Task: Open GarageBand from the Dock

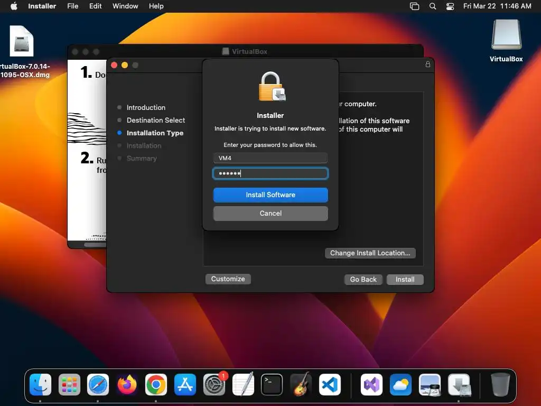Action: pos(301,385)
